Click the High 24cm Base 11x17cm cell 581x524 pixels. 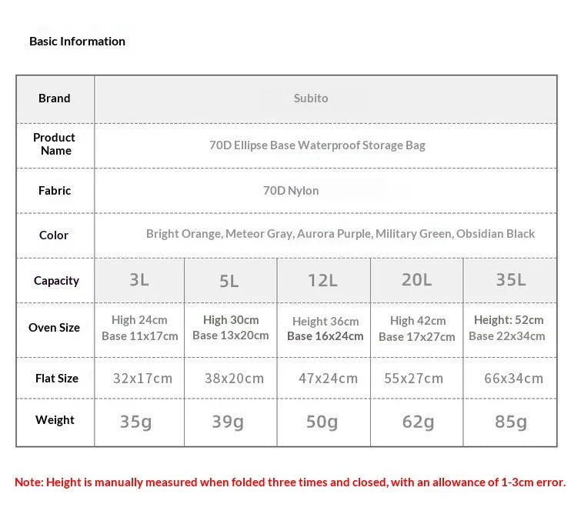click(140, 328)
